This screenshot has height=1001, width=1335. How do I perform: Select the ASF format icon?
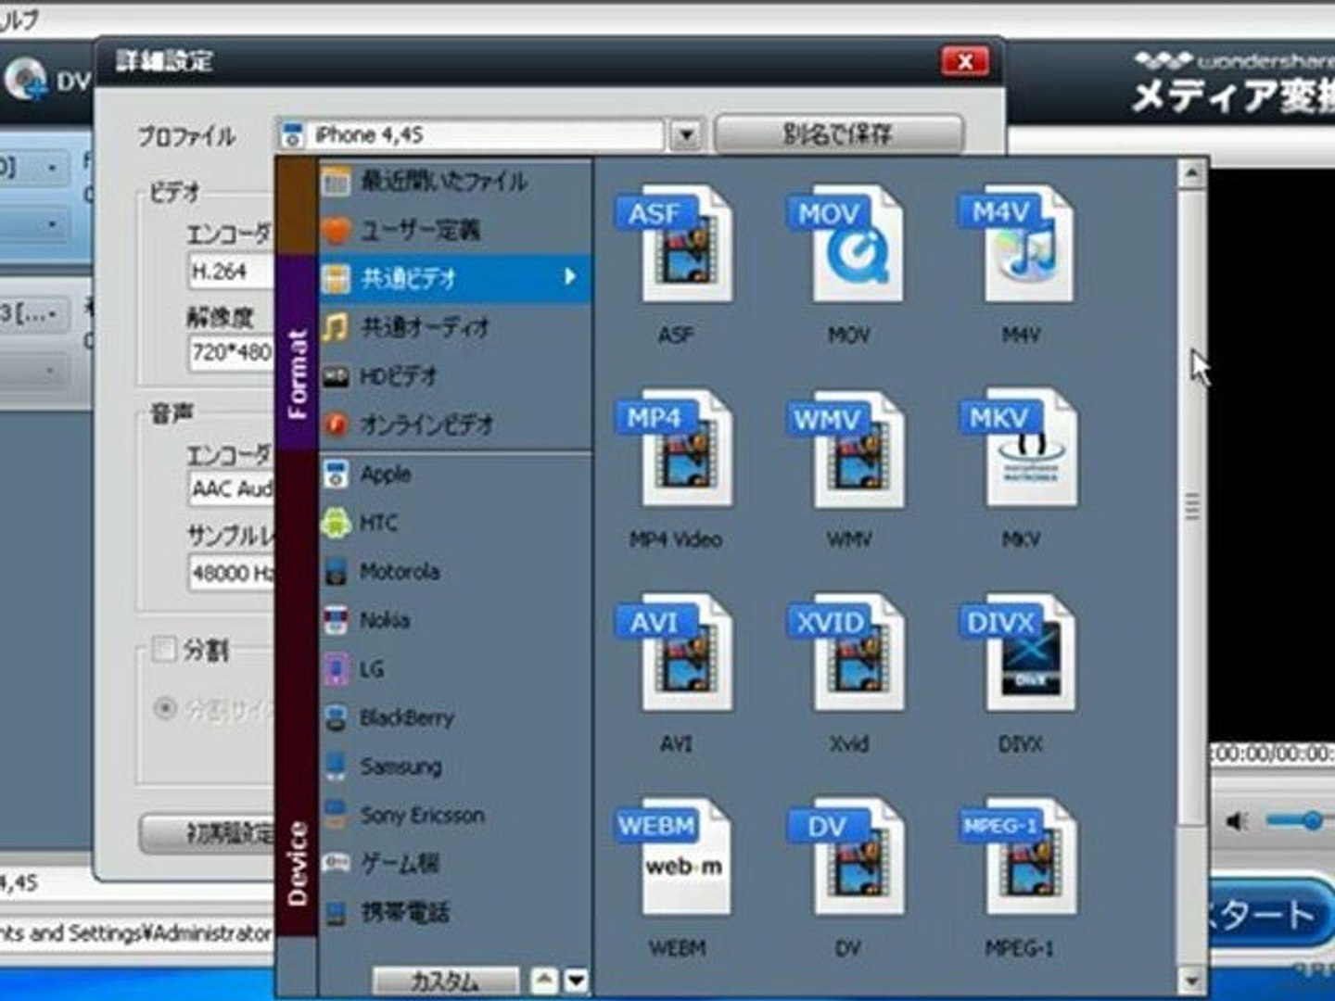[676, 245]
